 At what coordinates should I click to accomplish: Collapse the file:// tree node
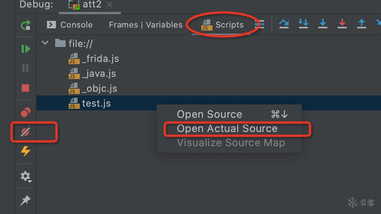tap(45, 43)
